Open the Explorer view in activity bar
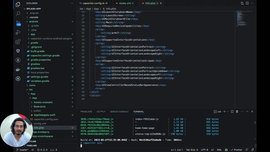The height and width of the screenshot is (152, 270). [18, 4]
